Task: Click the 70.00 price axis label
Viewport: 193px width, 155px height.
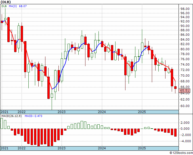Action: point(185,76)
